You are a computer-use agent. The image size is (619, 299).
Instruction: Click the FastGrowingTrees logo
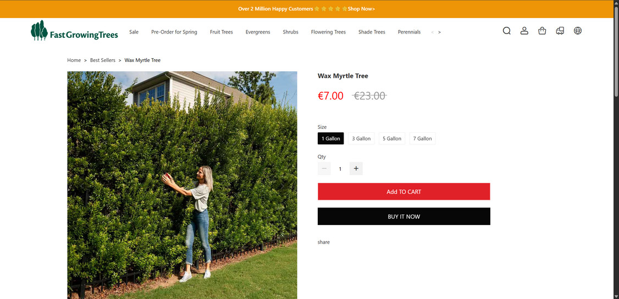(x=74, y=31)
